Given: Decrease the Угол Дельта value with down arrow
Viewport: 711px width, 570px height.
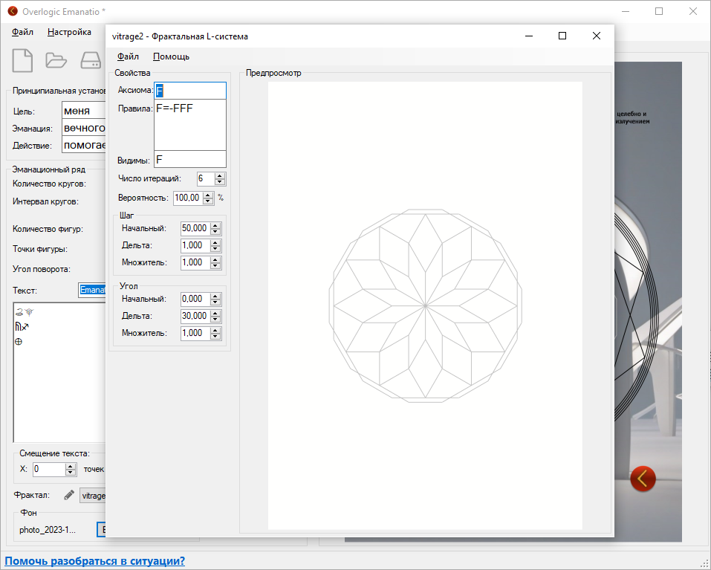Looking at the screenshot, I should (215, 320).
